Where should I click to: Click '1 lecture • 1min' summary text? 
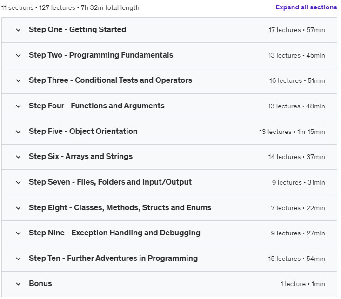303,284
